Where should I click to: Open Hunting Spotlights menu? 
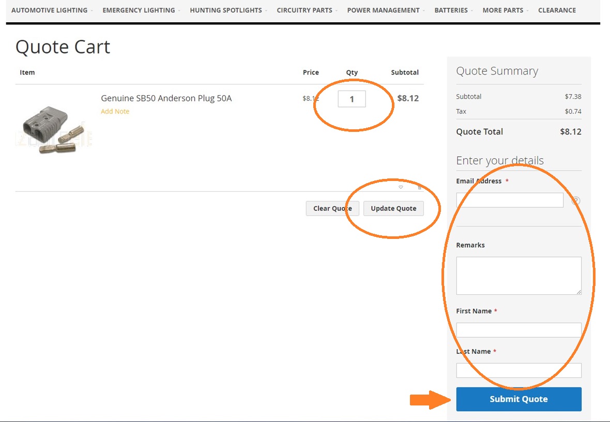pos(226,10)
